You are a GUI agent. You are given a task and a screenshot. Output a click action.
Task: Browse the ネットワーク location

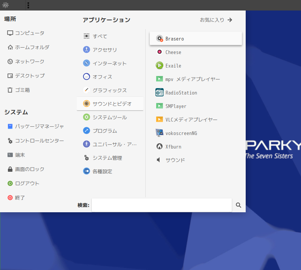[26, 61]
